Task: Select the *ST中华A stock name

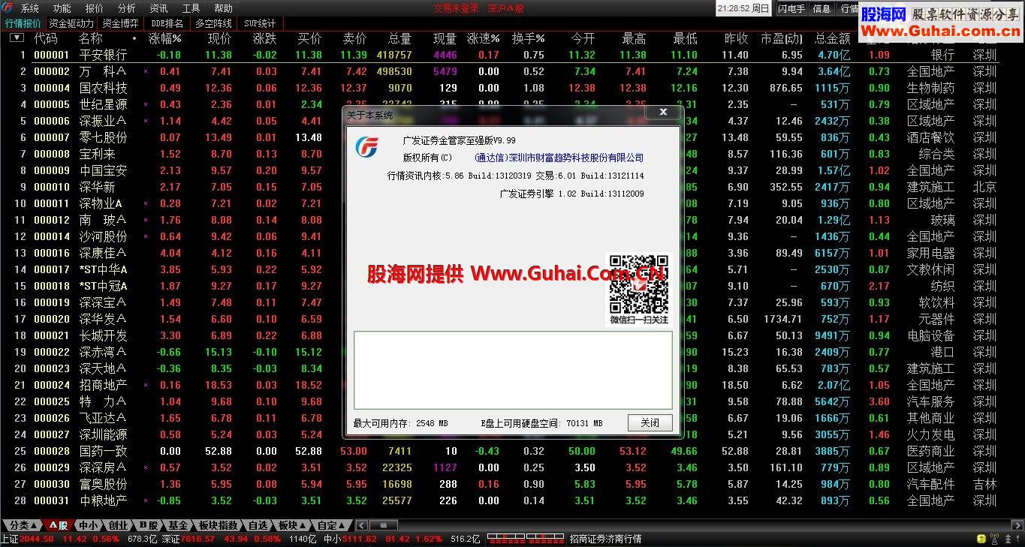Action: point(103,269)
